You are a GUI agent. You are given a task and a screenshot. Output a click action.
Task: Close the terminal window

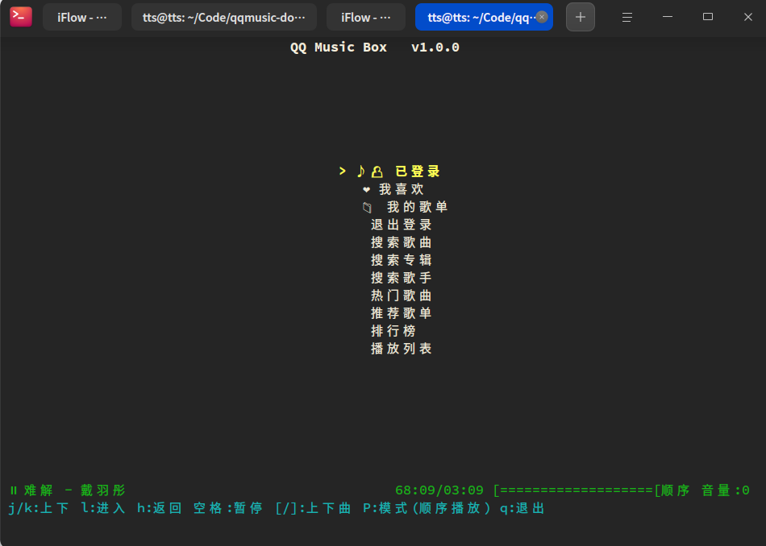tap(748, 17)
